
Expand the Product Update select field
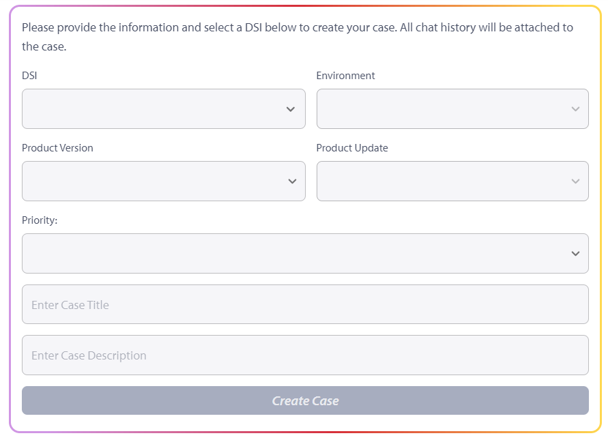pos(444,181)
